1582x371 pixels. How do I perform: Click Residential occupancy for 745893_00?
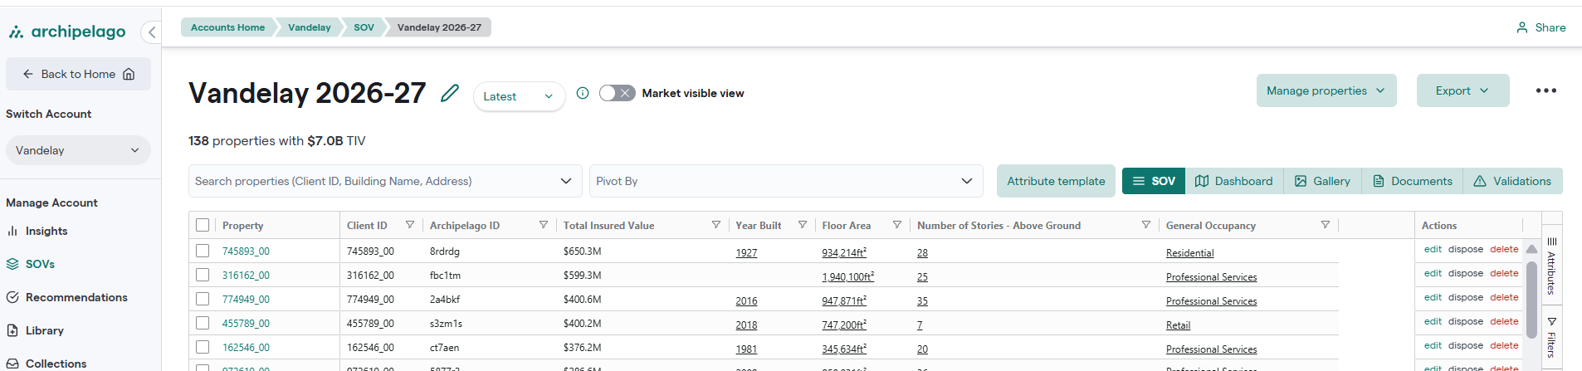1189,252
